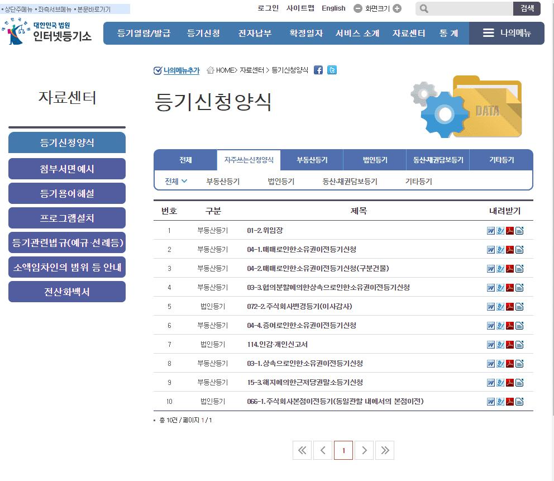
Task: Select the document viewer icon for 상속으로인한소유권이전등기신청 row
Action: (519, 363)
